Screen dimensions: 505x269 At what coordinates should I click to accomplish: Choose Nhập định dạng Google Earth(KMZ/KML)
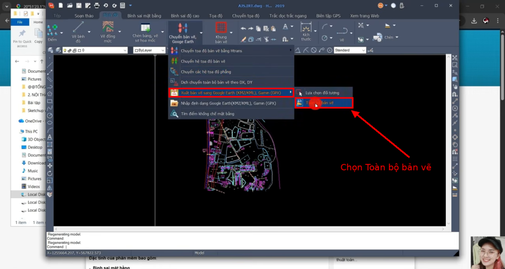point(231,103)
